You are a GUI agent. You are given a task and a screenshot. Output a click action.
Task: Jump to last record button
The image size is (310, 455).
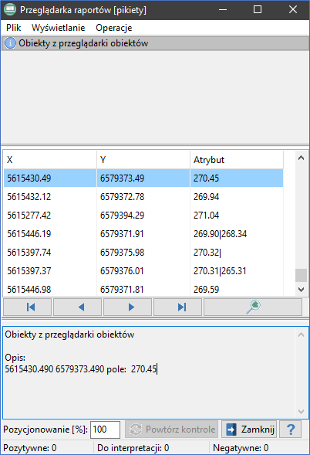[x=178, y=307]
